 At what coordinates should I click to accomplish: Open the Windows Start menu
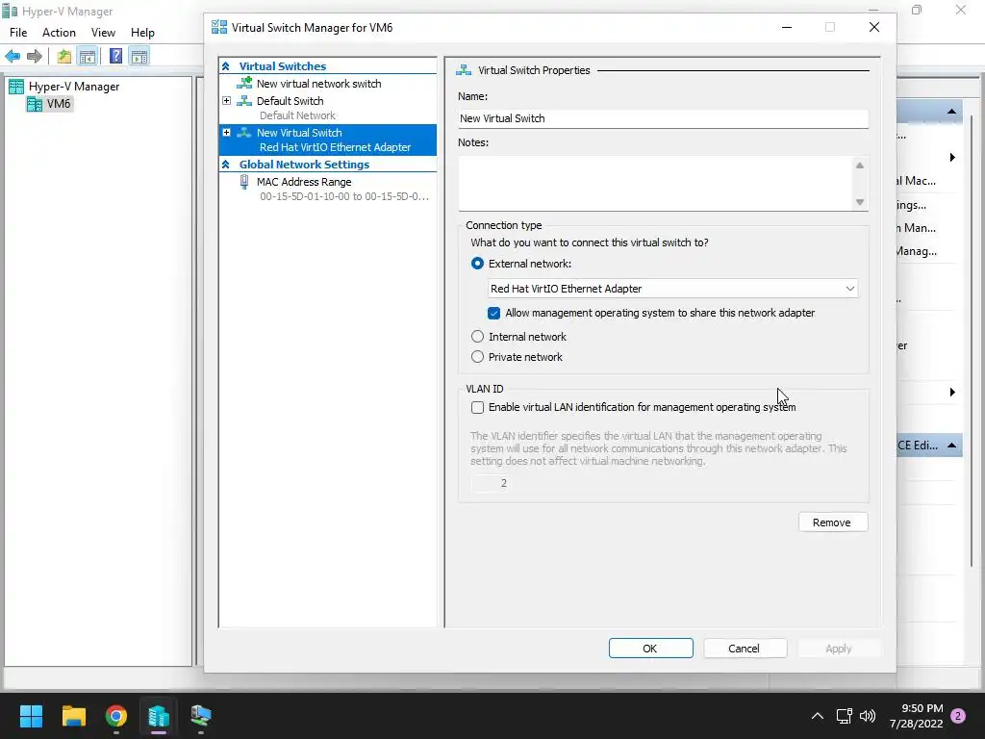[x=31, y=716]
